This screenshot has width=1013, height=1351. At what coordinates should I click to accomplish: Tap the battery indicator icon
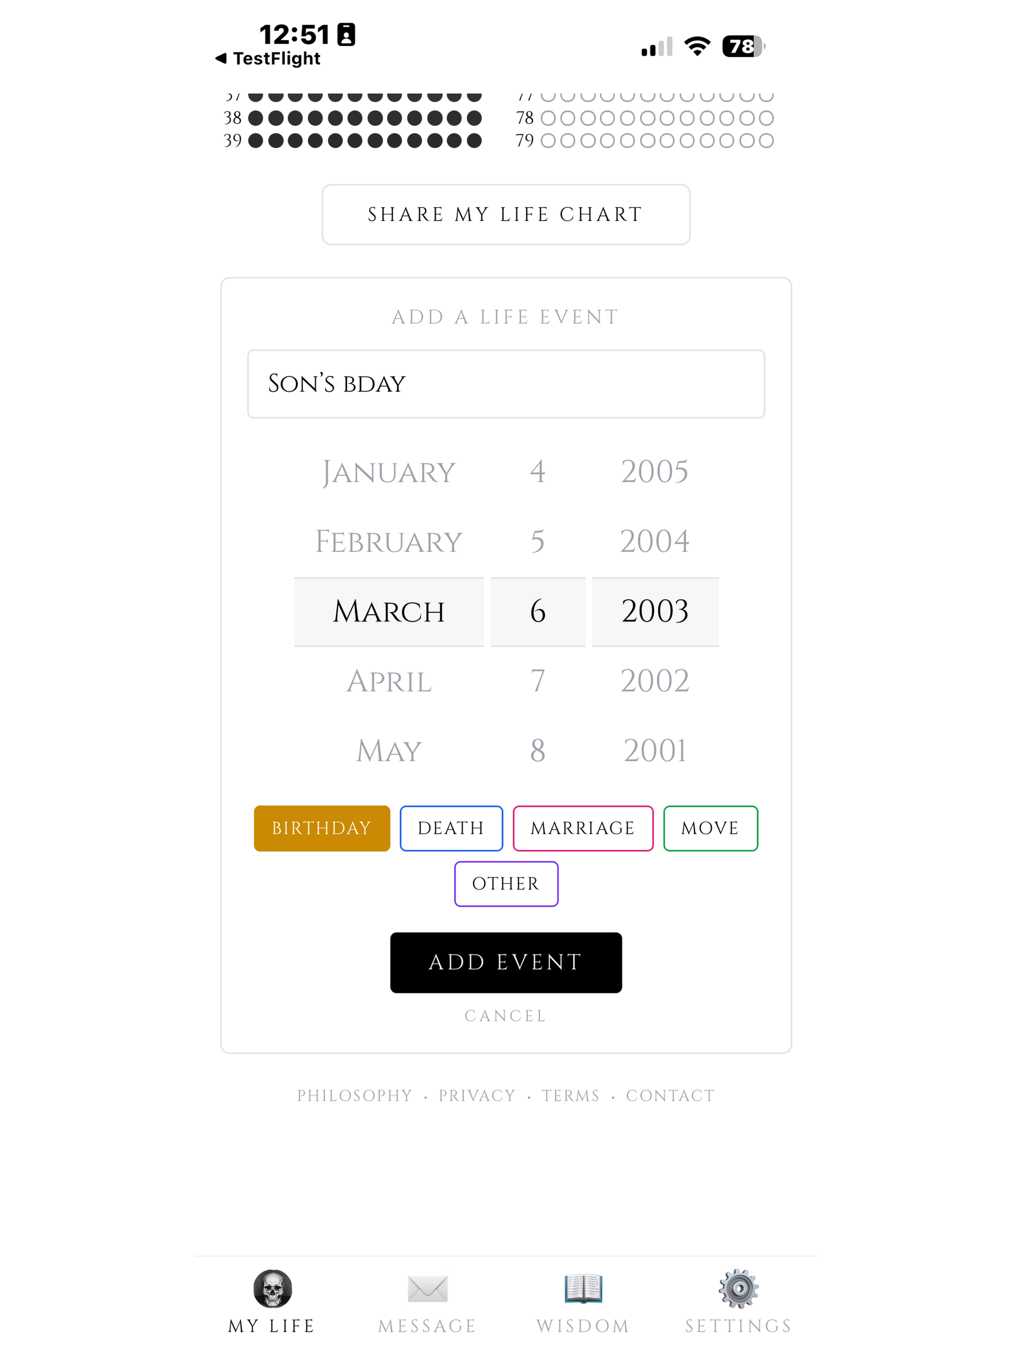(743, 46)
